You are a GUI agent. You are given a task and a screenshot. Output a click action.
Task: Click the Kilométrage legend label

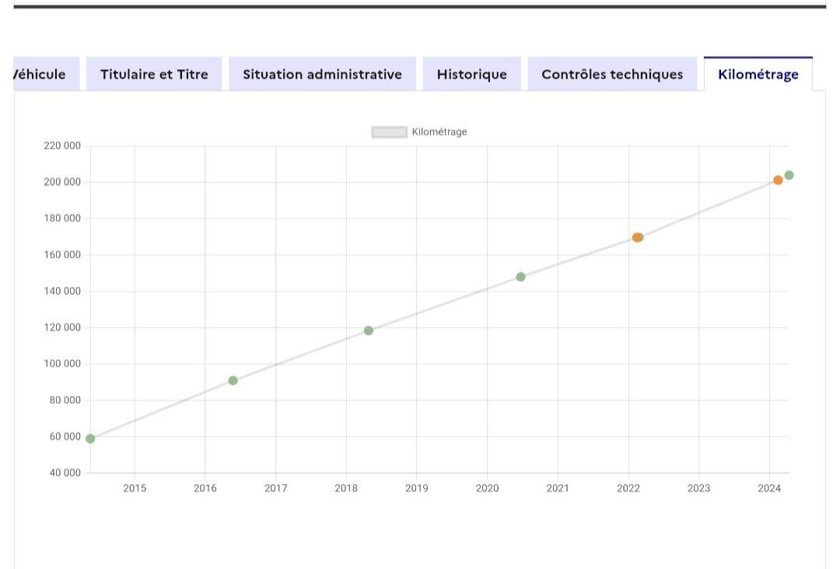point(439,132)
